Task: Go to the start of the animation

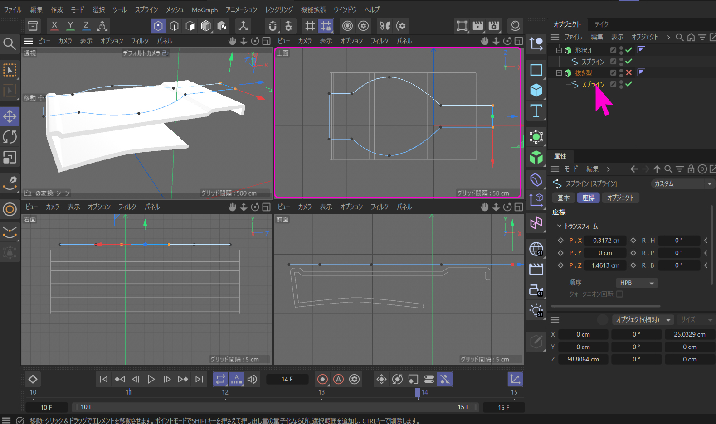Action: click(x=103, y=379)
